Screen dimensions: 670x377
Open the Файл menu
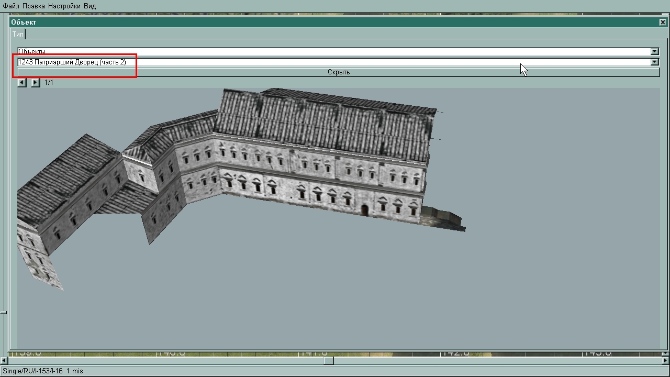[x=11, y=6]
